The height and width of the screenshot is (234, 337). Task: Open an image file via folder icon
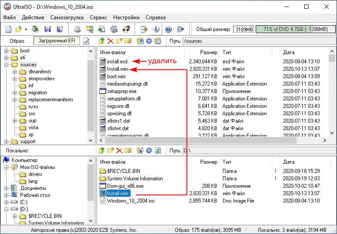point(19,29)
